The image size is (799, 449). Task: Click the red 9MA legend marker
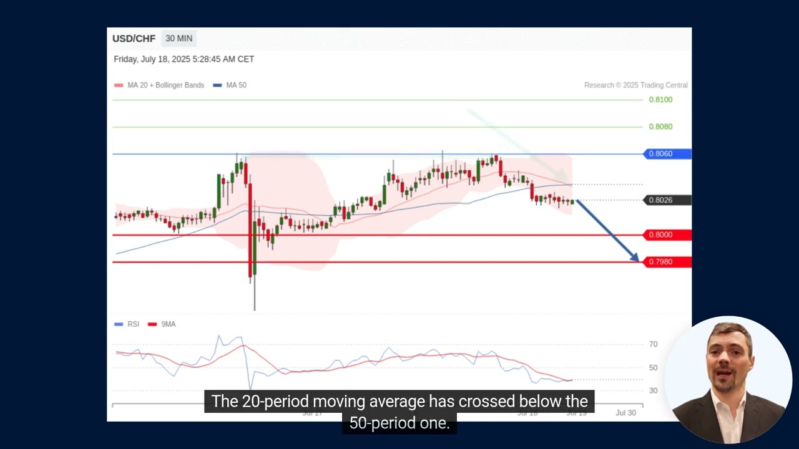point(152,324)
